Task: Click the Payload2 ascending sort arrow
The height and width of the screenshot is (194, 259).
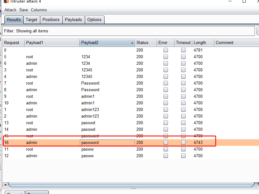Action: [x=132, y=43]
